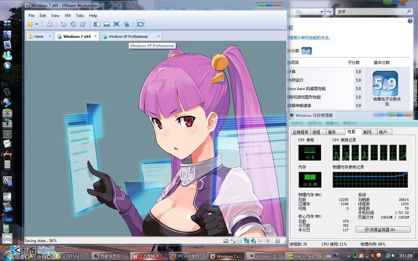
Task: Open the 帮助(H) menu in Task Manager
Action: pos(350,123)
